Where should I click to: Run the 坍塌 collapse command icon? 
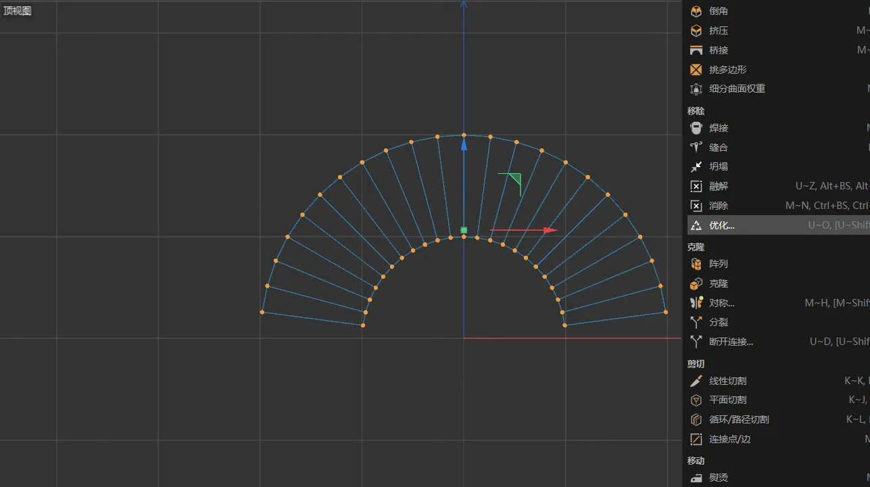696,166
